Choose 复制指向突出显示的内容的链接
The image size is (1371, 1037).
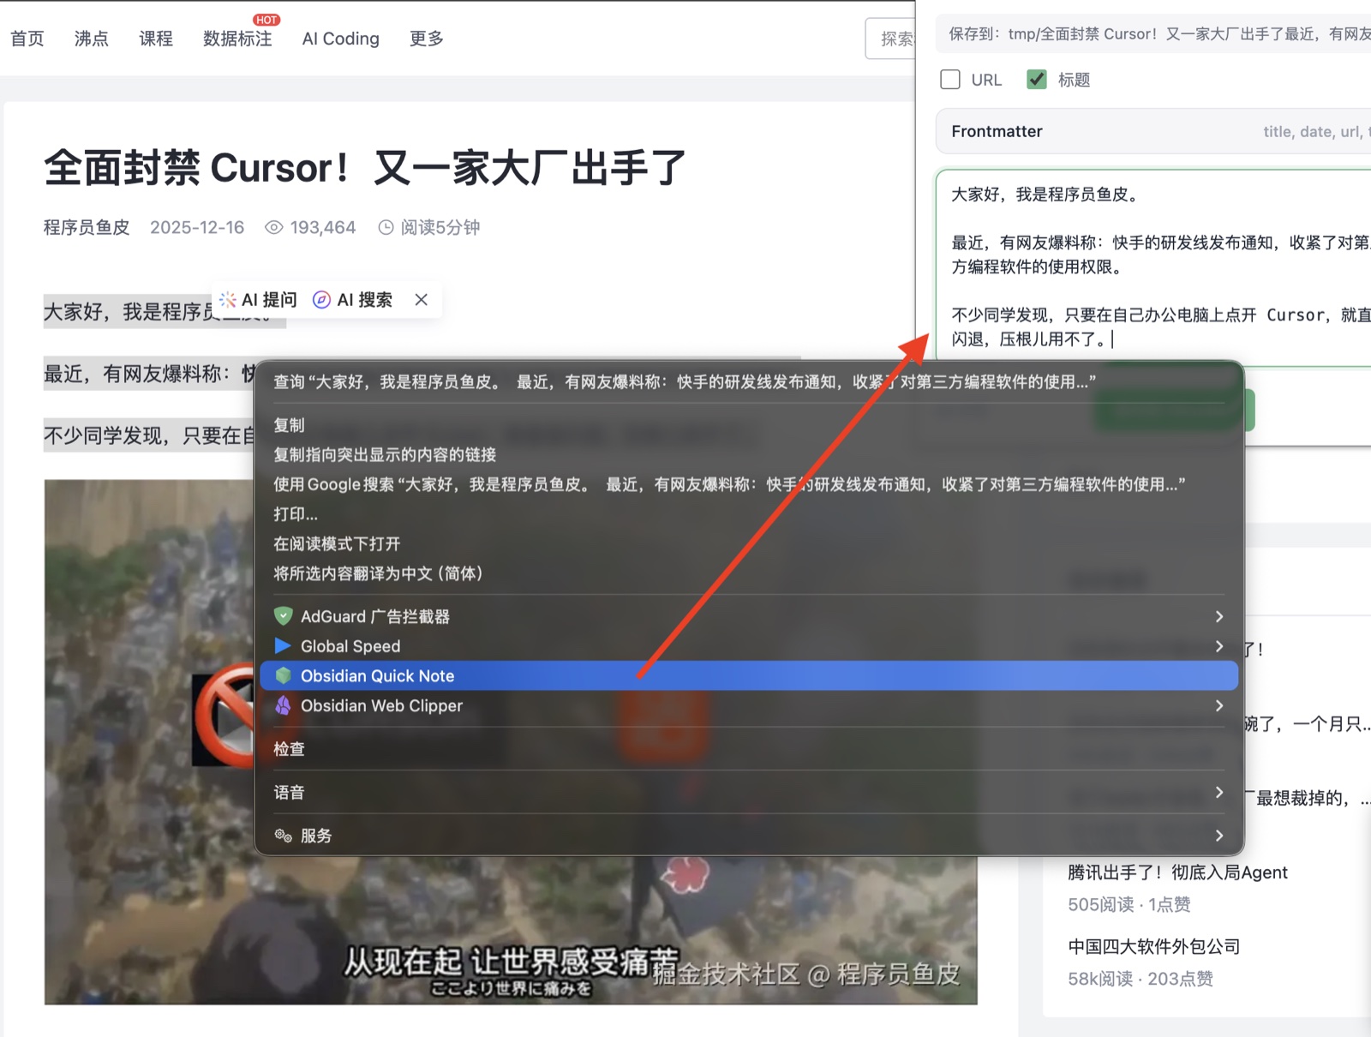(x=749, y=454)
